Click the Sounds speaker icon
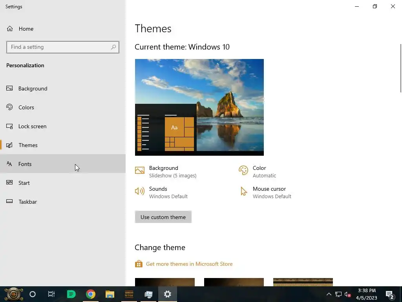Screen dimensions: 402x302 pyautogui.click(x=140, y=191)
